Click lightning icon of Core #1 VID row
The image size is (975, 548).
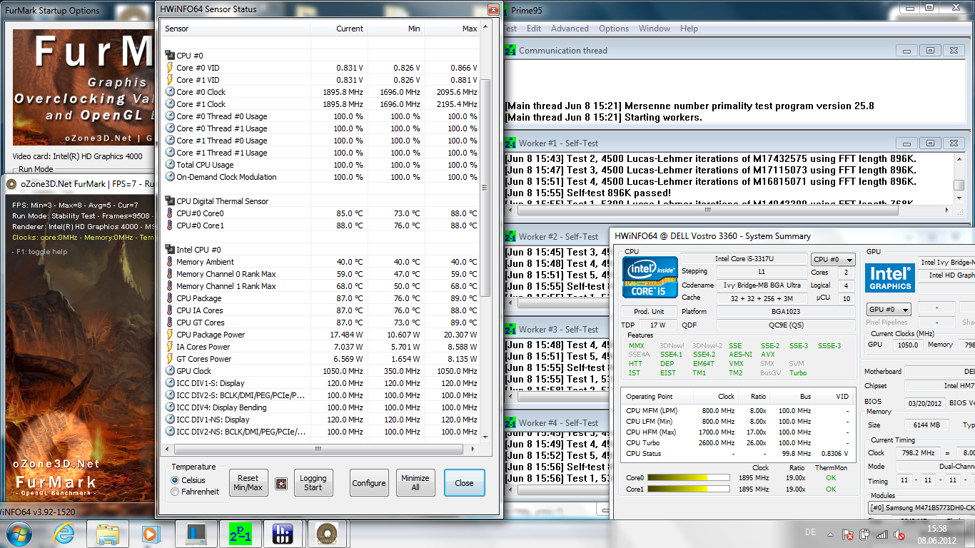170,80
